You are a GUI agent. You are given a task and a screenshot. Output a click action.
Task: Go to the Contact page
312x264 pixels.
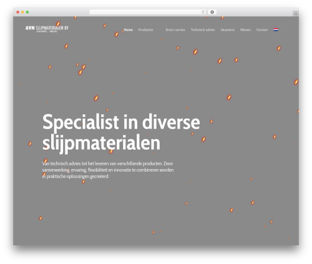click(262, 30)
